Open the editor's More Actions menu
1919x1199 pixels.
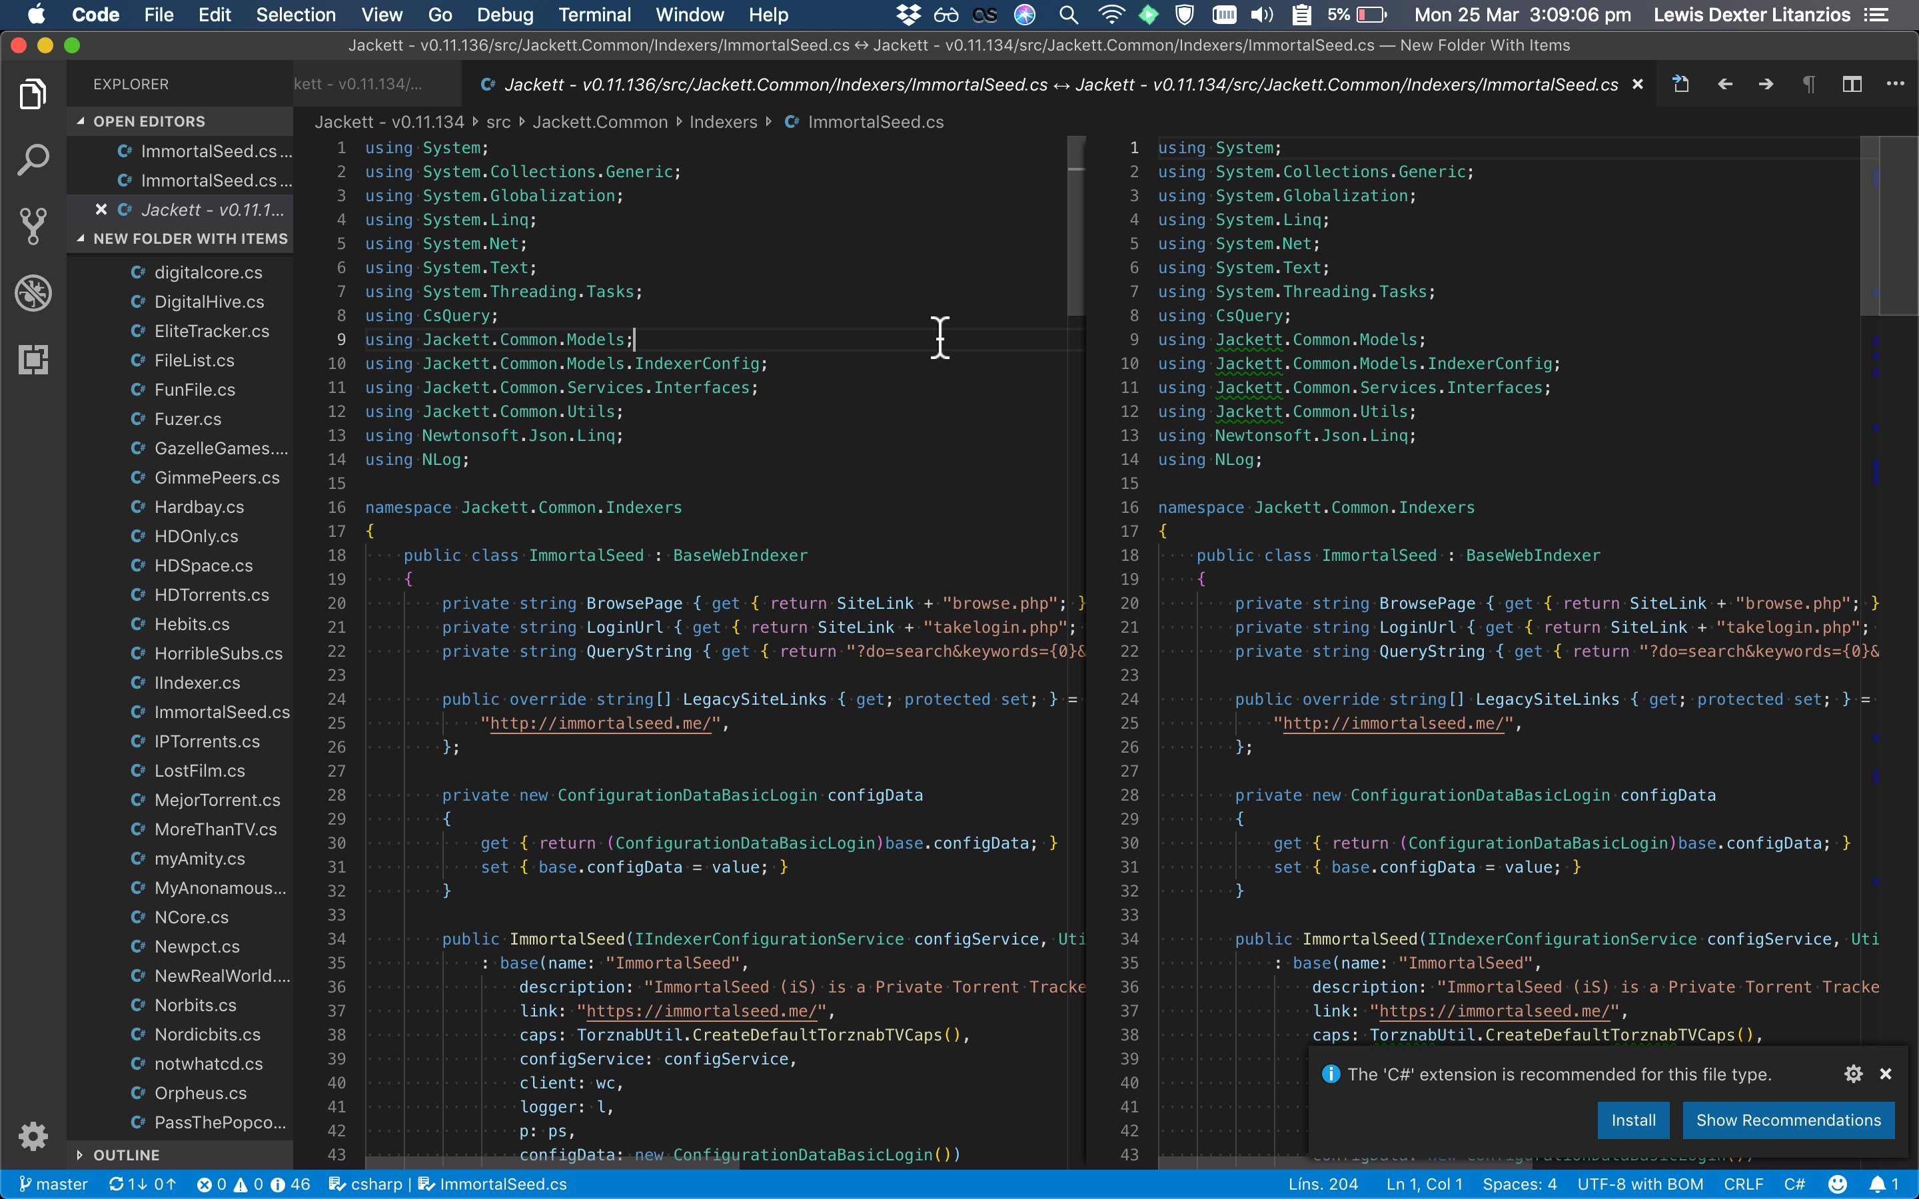coord(1896,84)
